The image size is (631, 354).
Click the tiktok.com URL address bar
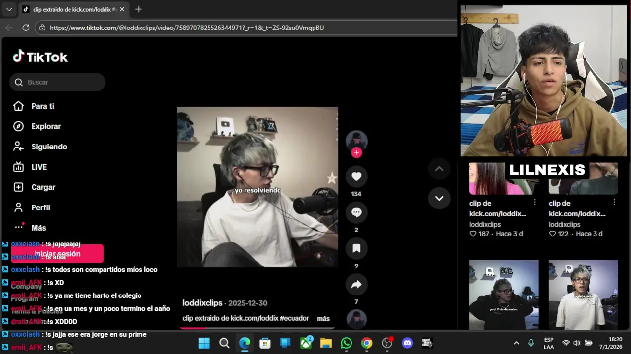(x=246, y=28)
